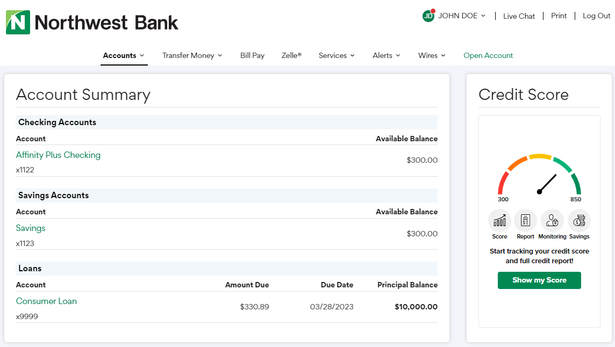Click the Log Out link
The image size is (615, 347).
tap(596, 16)
